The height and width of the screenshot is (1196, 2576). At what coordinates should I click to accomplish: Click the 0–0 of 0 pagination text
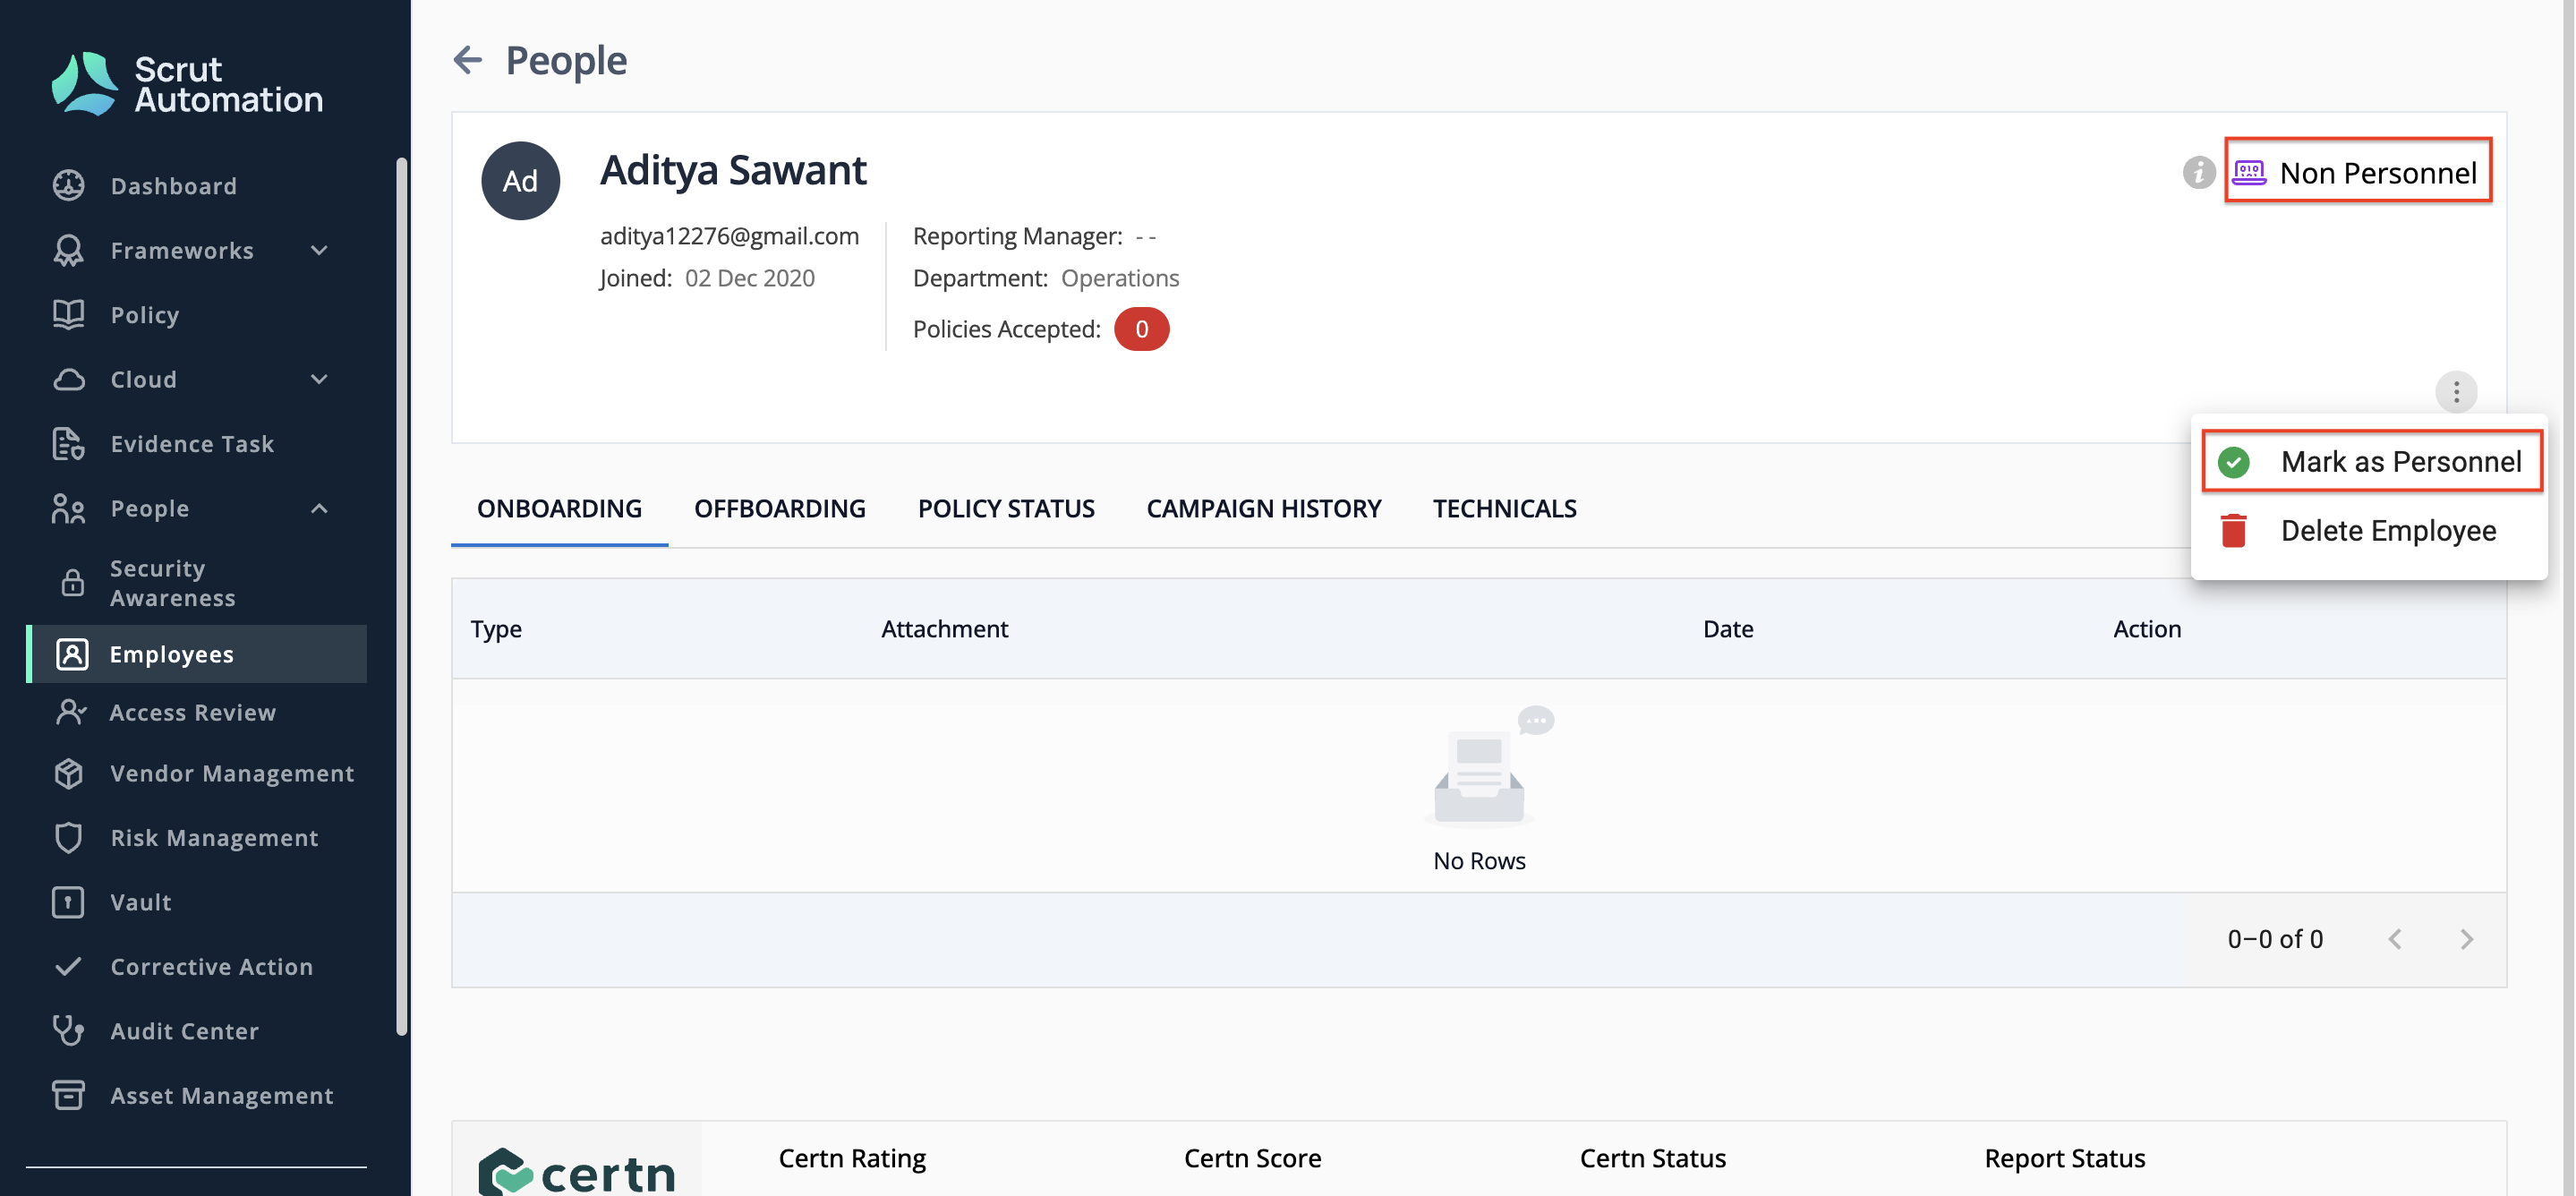coord(2275,938)
